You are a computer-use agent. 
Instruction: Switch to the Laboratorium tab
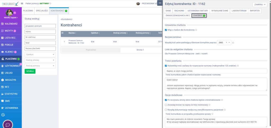click(239, 11)
